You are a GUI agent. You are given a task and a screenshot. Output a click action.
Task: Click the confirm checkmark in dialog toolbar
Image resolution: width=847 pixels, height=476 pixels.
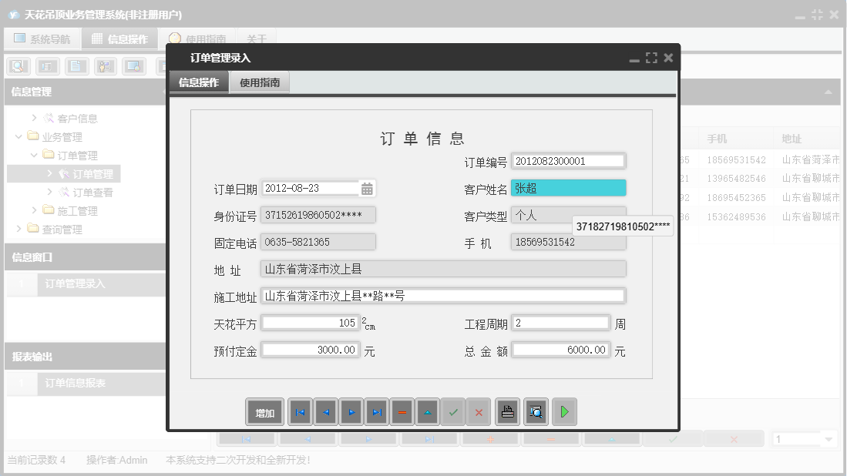coord(453,412)
